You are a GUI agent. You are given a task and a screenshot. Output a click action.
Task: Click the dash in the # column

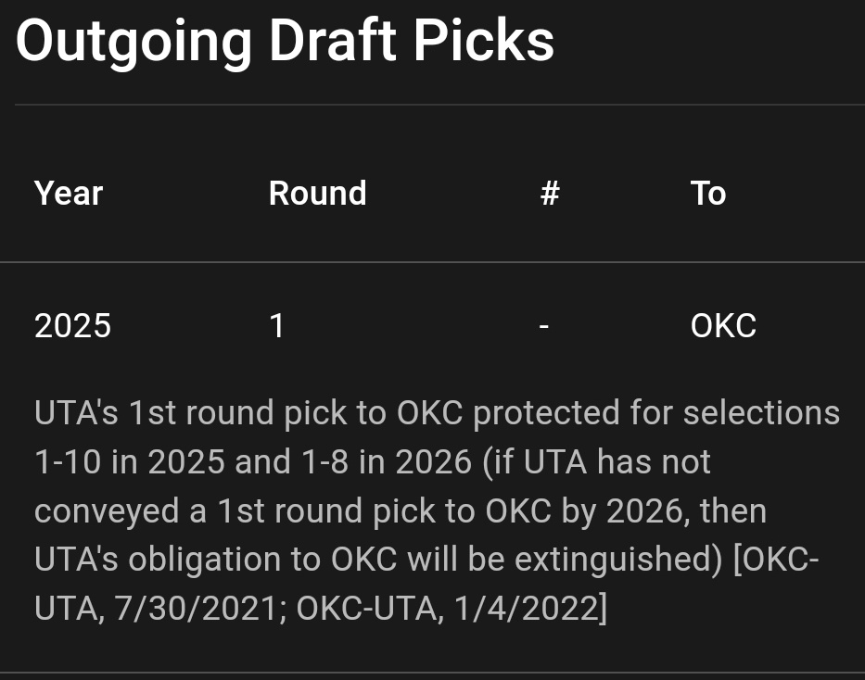[543, 326]
